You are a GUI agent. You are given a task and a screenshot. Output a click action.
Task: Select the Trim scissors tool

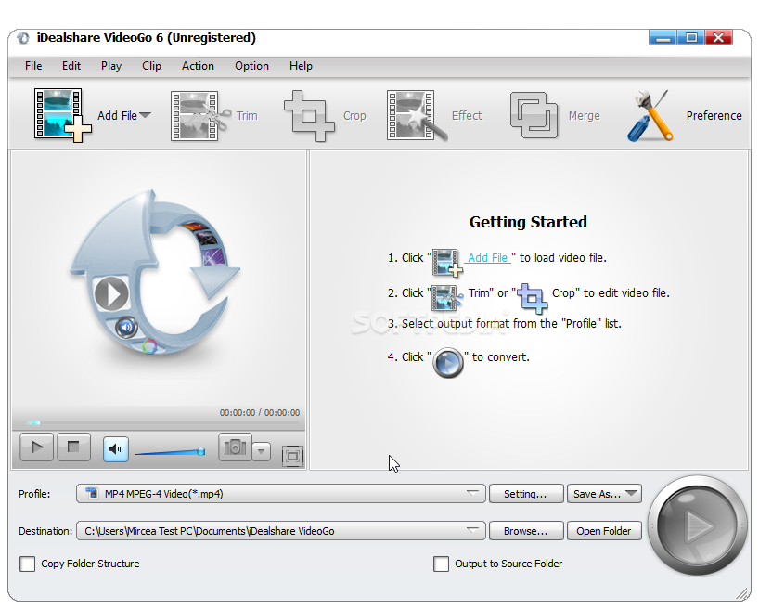[200, 116]
